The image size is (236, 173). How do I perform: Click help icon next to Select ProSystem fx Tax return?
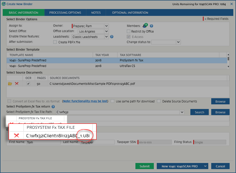pos(53,106)
